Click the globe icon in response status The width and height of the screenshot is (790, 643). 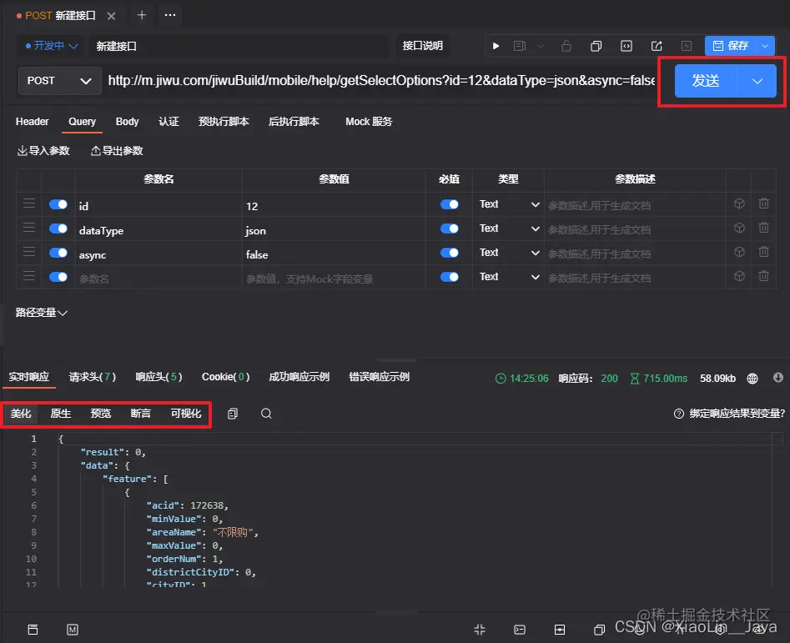(752, 379)
